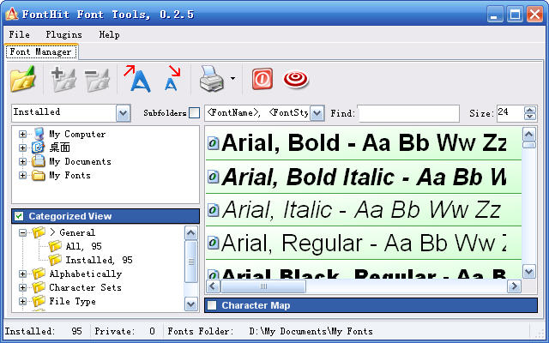
Task: Select the Installed, 95 tree item
Action: click(99, 260)
